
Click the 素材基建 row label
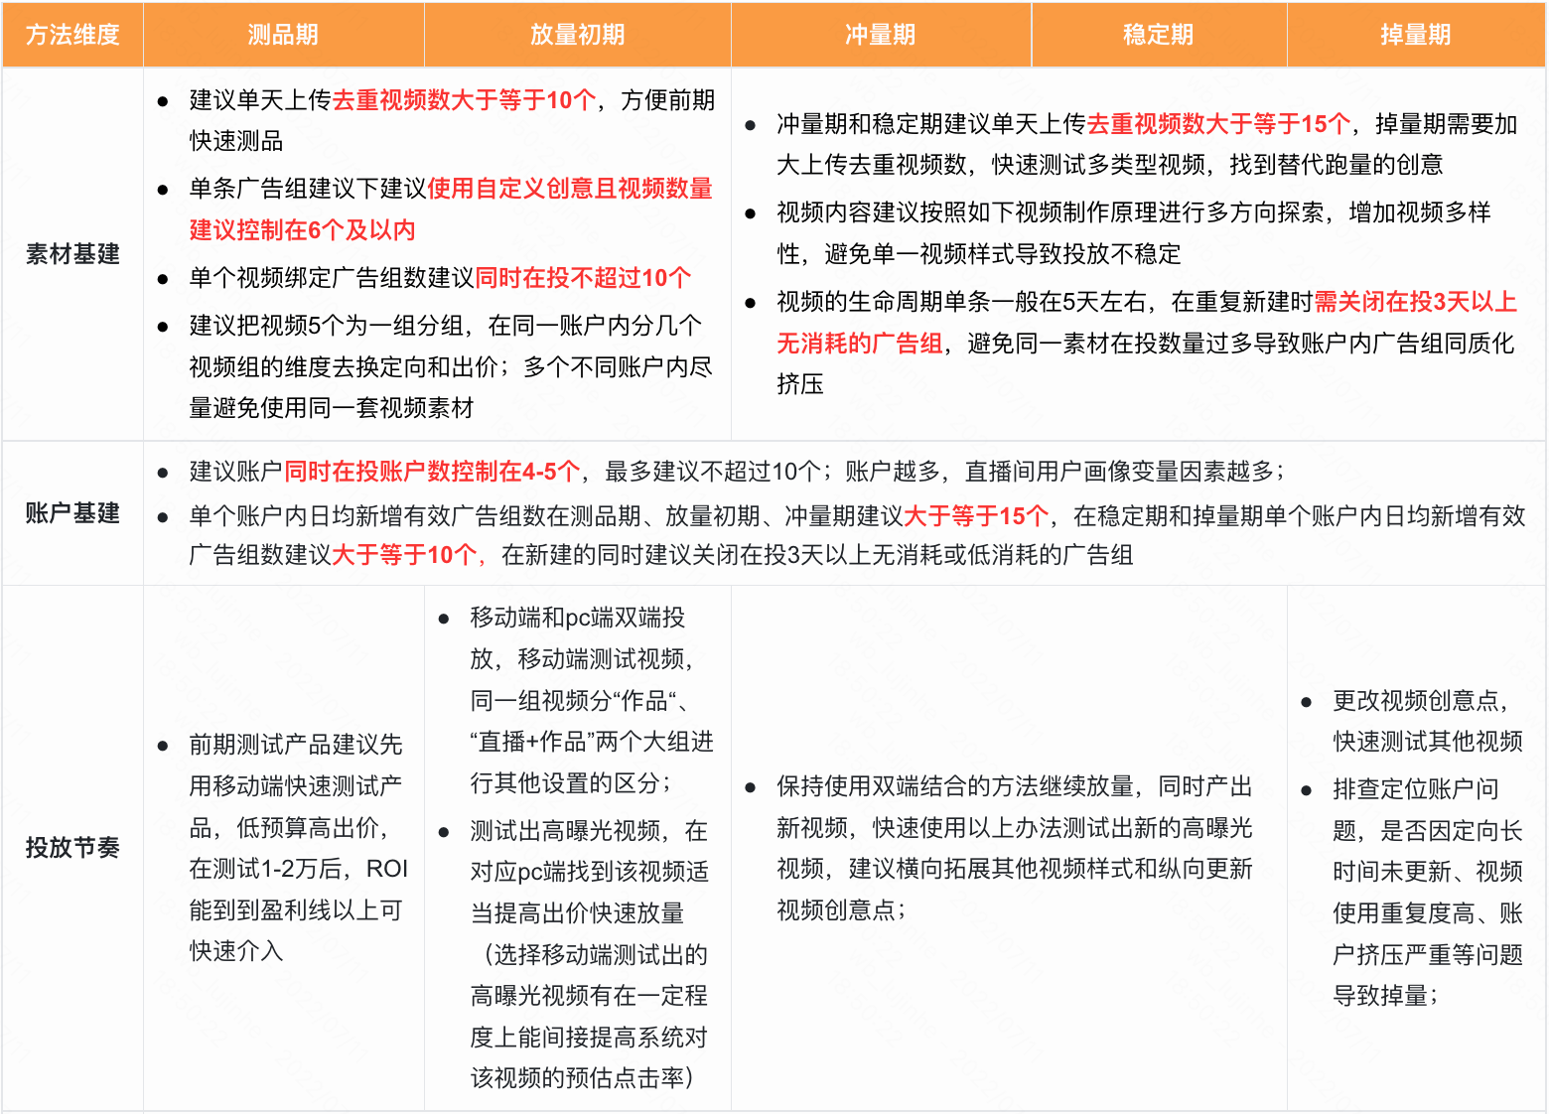(x=71, y=254)
